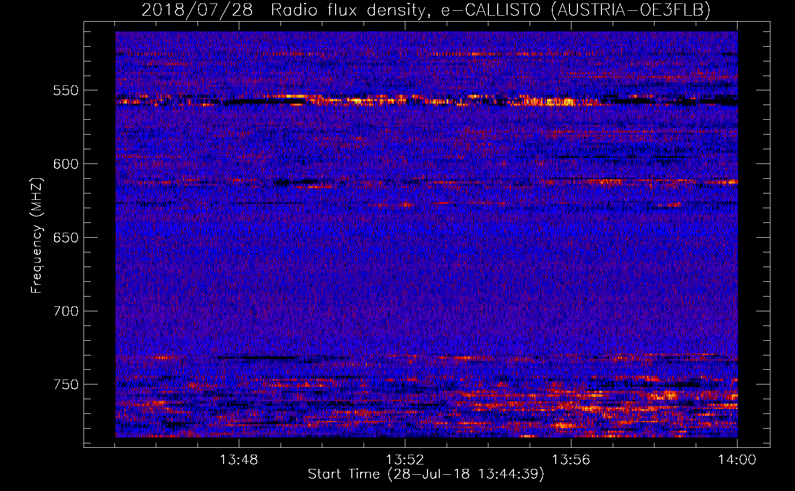Image resolution: width=795 pixels, height=491 pixels.
Task: Click the 14:00 time tick label
Action: [x=737, y=460]
